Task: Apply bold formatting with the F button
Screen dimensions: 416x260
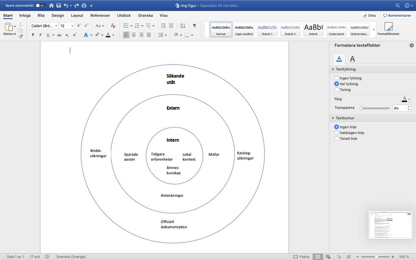Action: point(33,35)
